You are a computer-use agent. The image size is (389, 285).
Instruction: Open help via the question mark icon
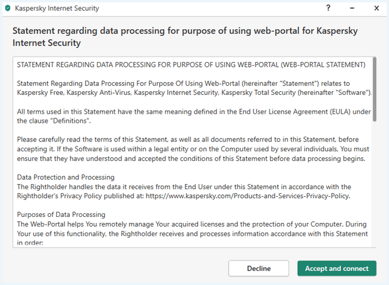tap(328, 8)
